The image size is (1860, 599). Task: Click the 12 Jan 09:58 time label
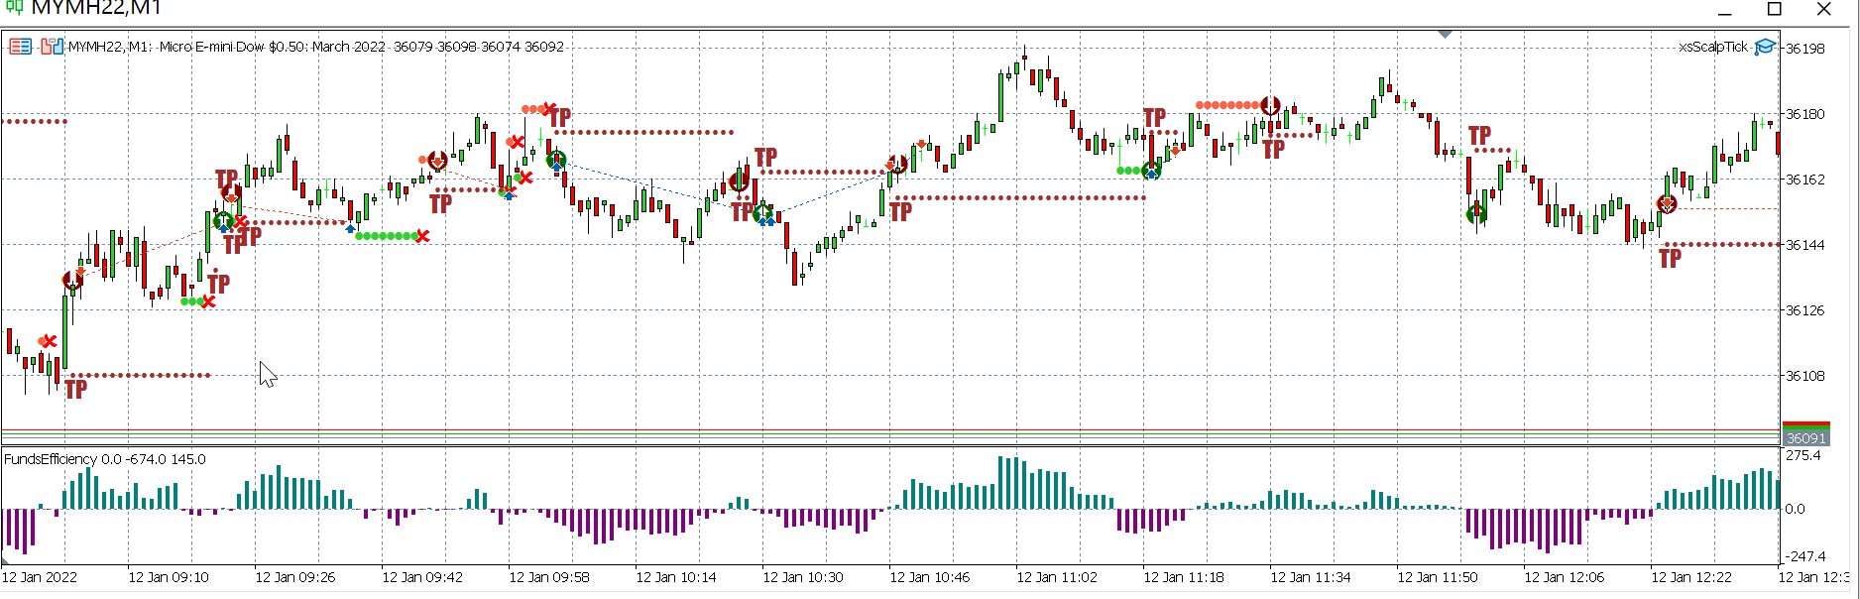pyautogui.click(x=549, y=577)
